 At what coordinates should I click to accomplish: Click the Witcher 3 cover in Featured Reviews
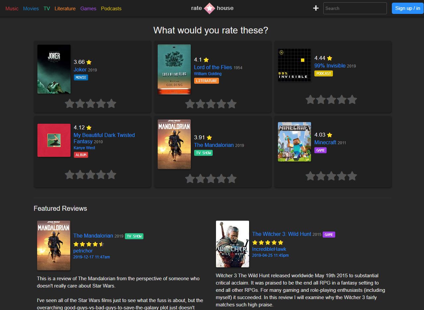233,244
